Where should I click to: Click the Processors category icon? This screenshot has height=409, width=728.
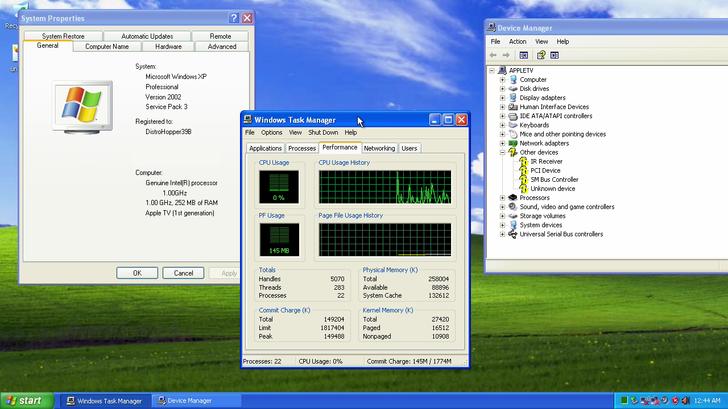tap(513, 198)
